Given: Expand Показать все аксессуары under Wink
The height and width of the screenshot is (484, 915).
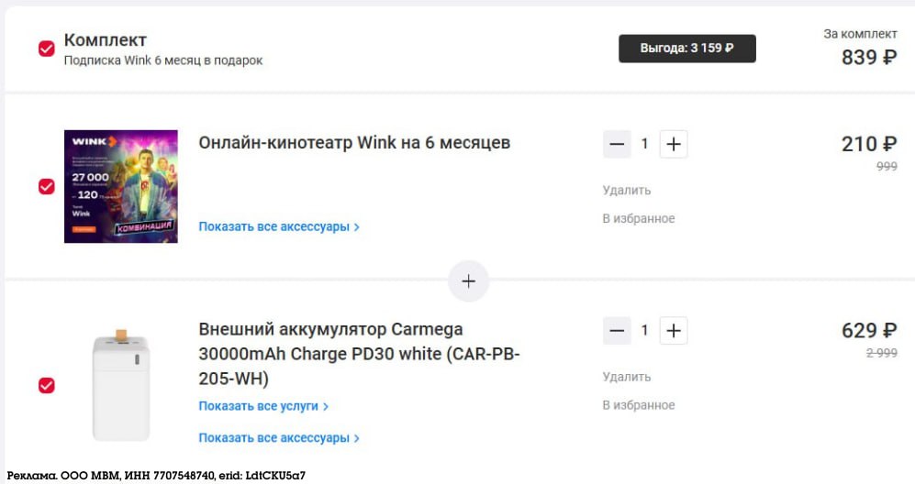Looking at the screenshot, I should click(279, 226).
